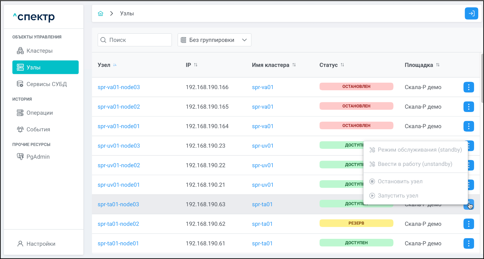This screenshot has height=259, width=484.
Task: Click the logout icon button
Action: (471, 14)
